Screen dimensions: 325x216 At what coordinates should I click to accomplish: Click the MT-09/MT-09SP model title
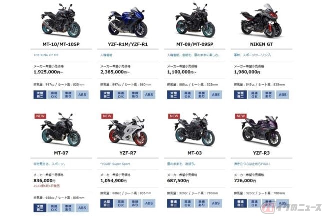tap(195, 44)
